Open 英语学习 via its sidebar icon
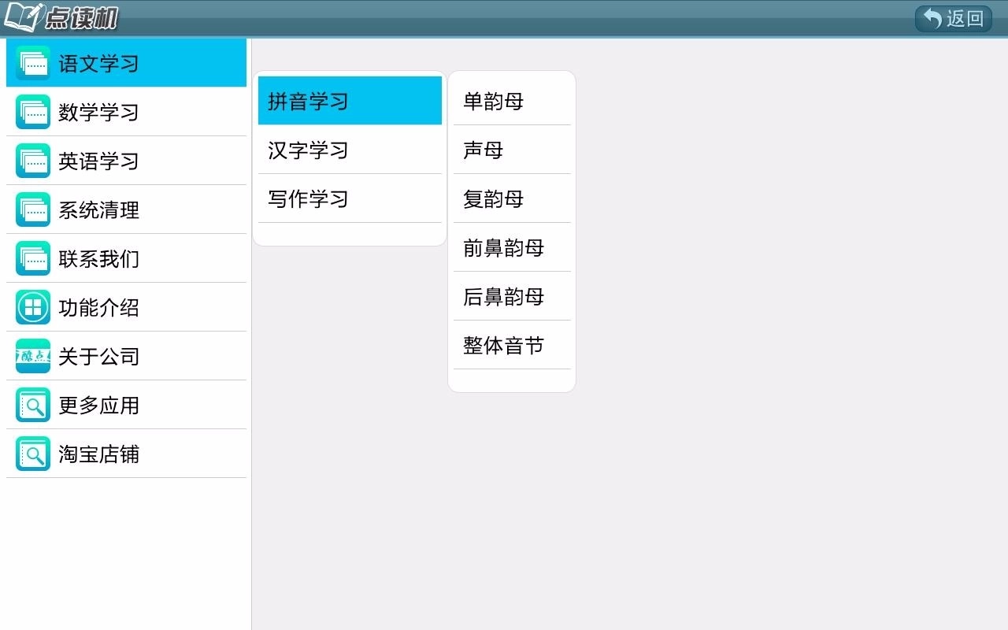This screenshot has height=630, width=1008. point(32,161)
